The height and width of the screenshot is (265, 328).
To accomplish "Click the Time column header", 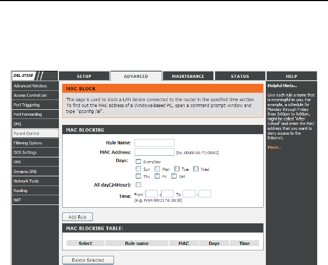I will pyautogui.click(x=244, y=243).
